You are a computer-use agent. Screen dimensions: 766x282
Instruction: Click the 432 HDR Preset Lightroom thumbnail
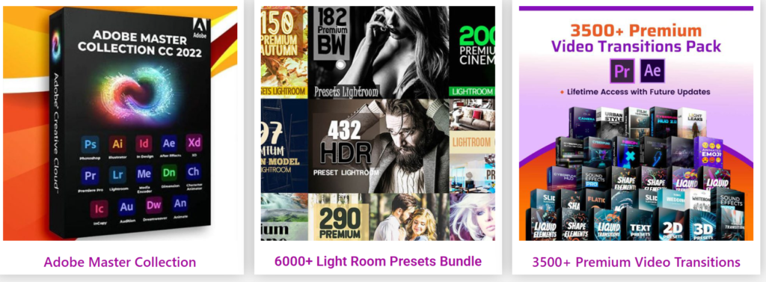click(x=379, y=146)
